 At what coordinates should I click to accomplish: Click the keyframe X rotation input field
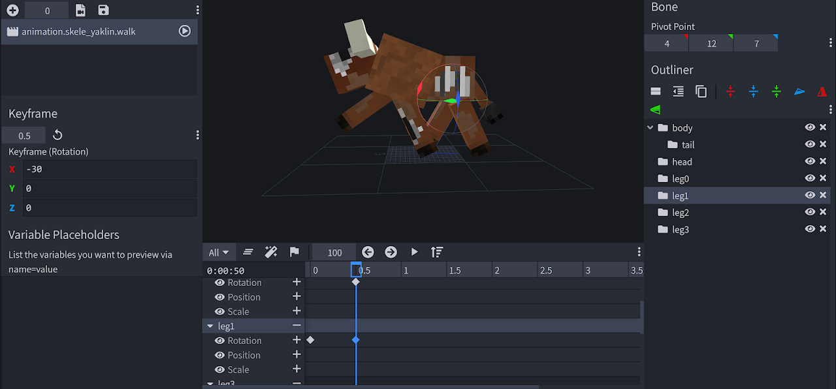pos(109,169)
